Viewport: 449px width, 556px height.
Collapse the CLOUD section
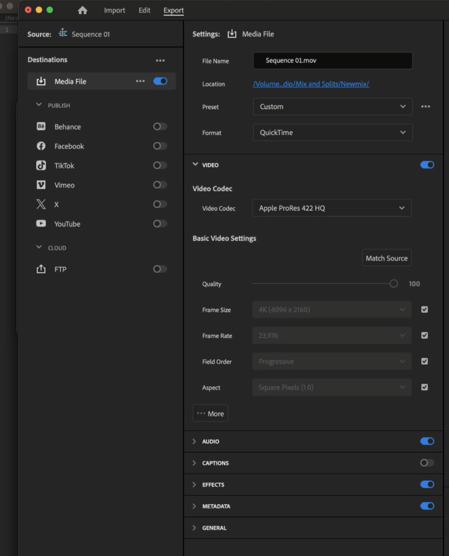pyautogui.click(x=39, y=247)
